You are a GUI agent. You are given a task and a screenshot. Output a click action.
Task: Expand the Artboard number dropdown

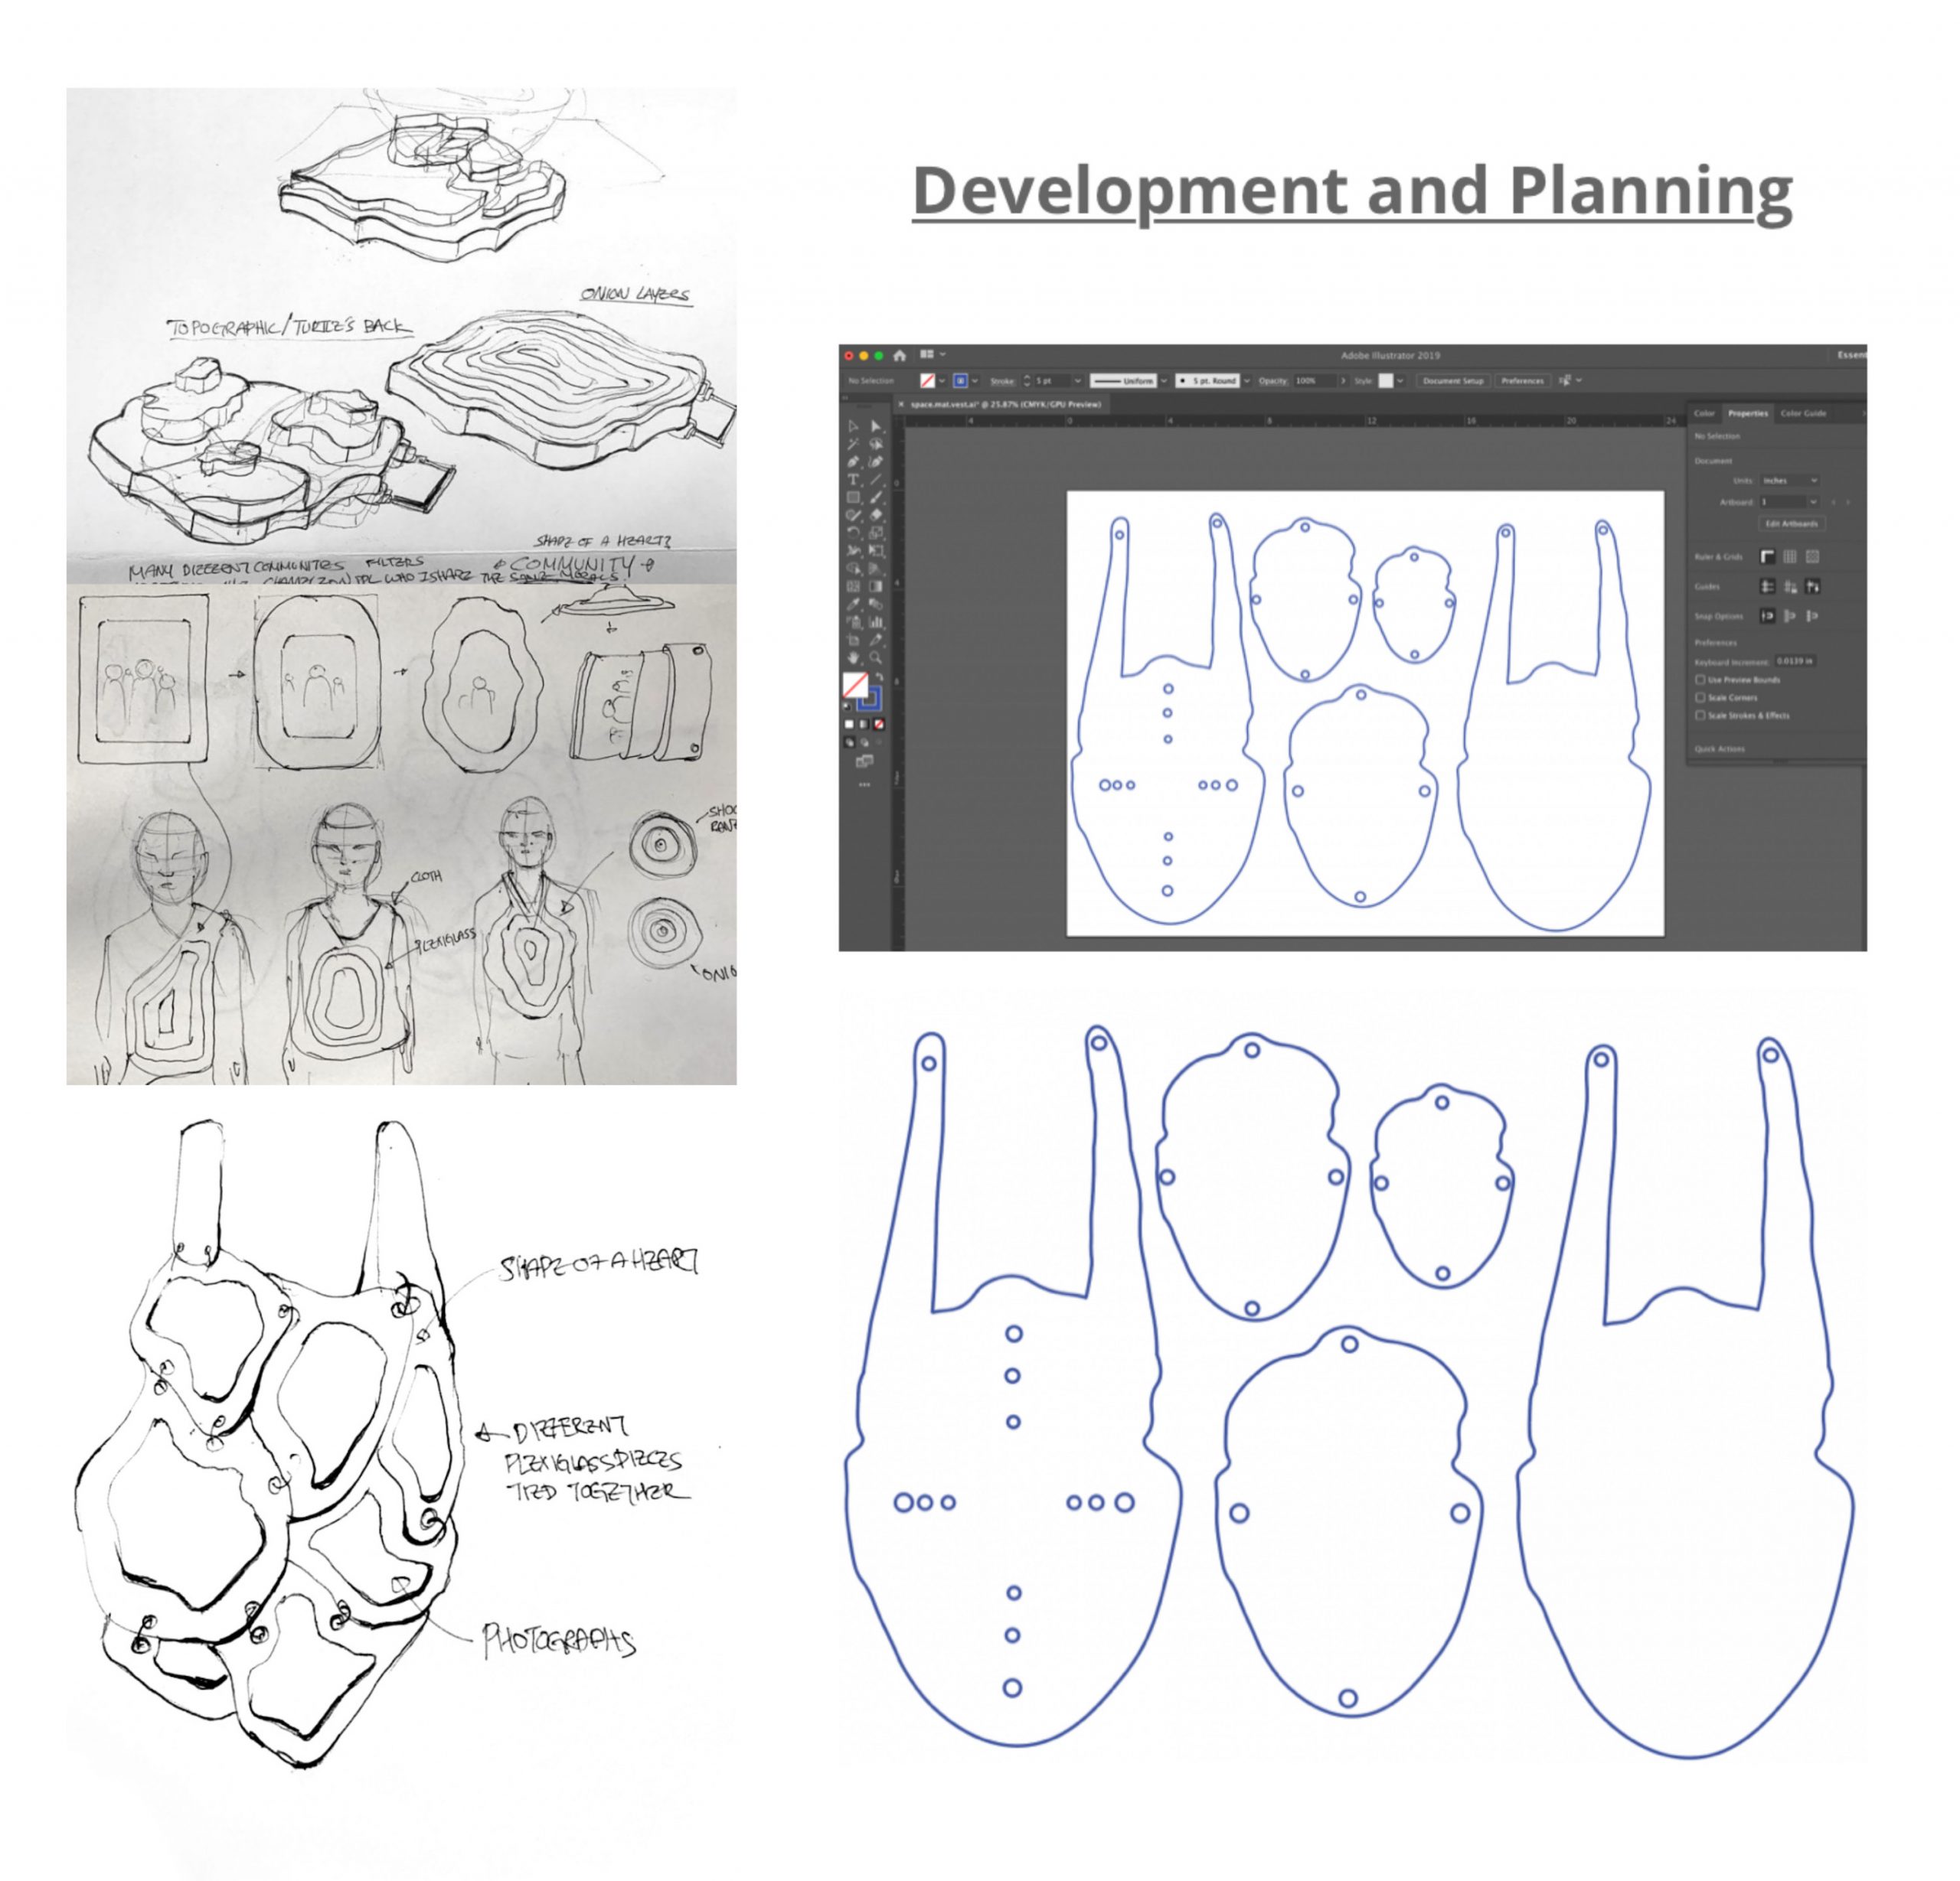pos(1813,502)
